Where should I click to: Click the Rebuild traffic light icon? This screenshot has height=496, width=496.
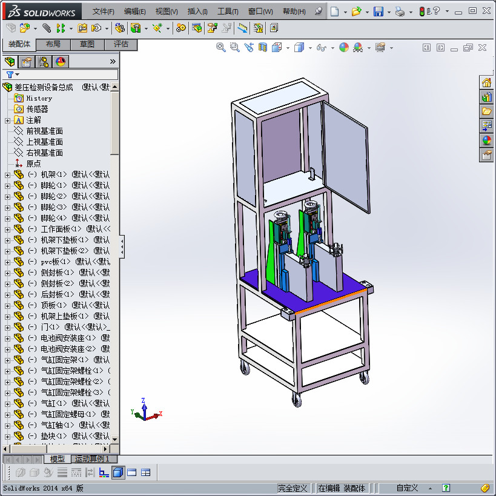click(422, 12)
